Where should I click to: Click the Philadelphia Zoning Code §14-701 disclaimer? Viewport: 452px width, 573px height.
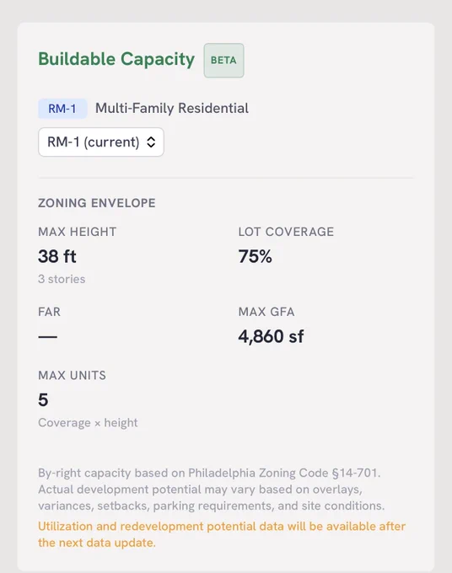tap(212, 490)
